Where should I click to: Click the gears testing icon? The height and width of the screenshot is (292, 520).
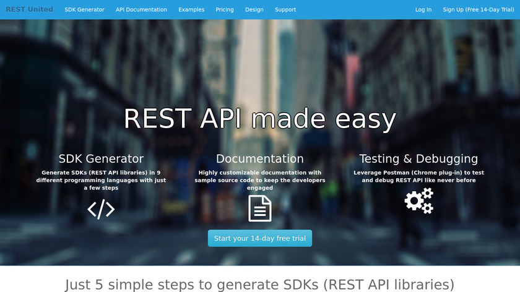(419, 201)
